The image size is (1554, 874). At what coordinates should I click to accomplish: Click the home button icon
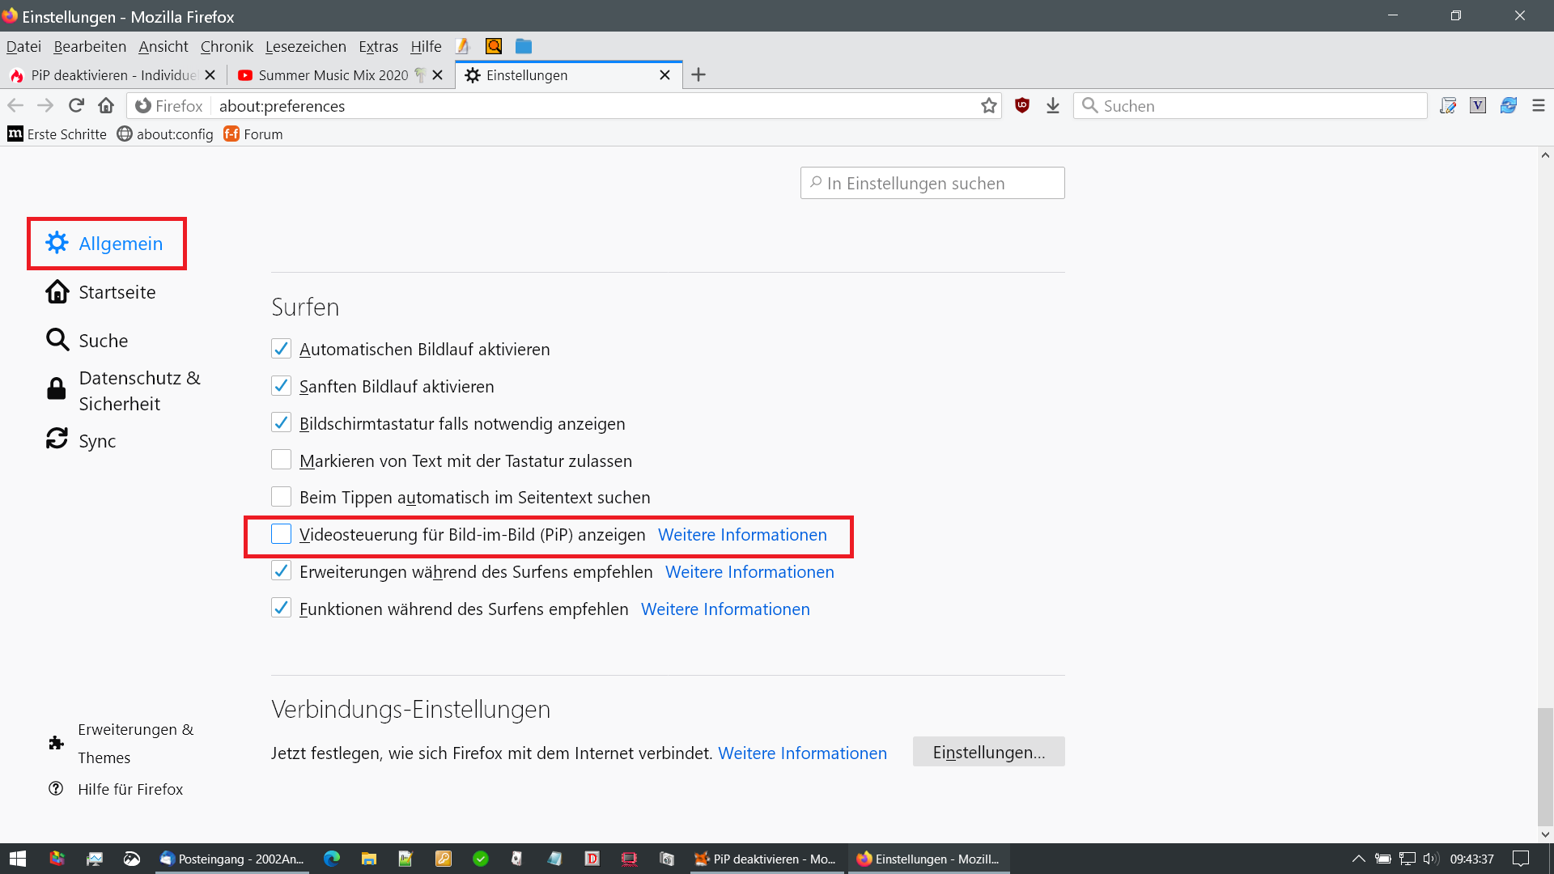point(106,106)
